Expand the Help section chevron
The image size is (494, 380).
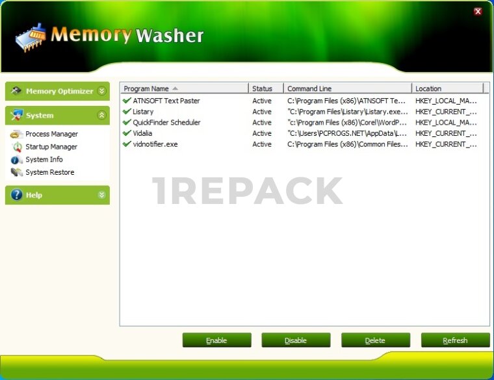tap(101, 195)
